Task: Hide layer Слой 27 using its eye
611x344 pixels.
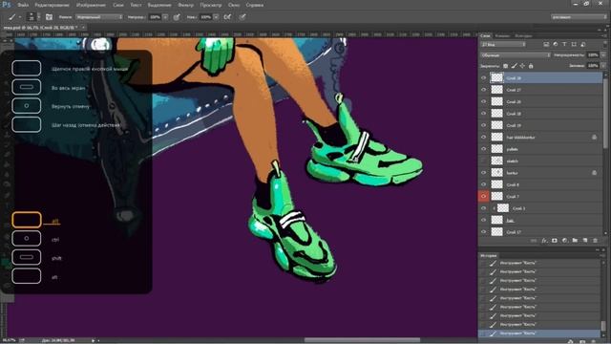Action: [x=484, y=90]
